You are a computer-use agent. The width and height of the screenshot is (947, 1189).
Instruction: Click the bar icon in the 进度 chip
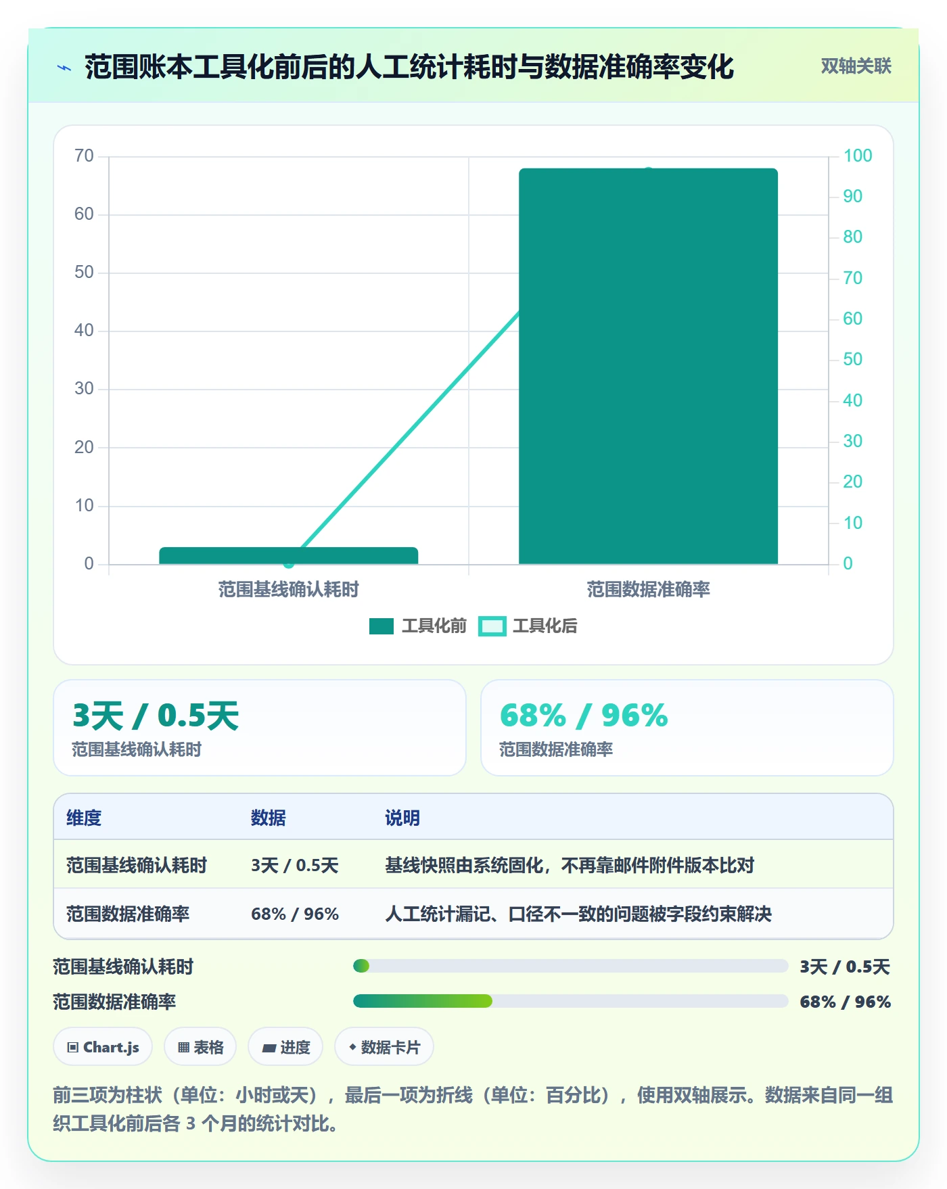tap(269, 1048)
